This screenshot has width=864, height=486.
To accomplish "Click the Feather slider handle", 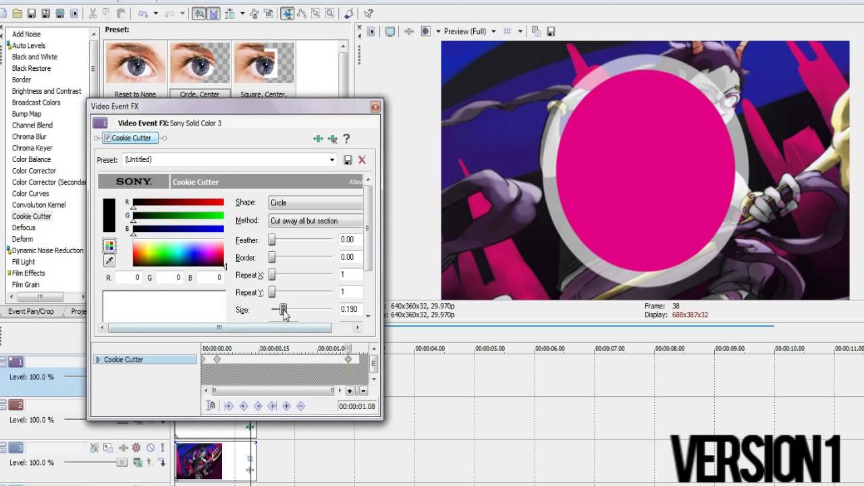I will [x=272, y=240].
